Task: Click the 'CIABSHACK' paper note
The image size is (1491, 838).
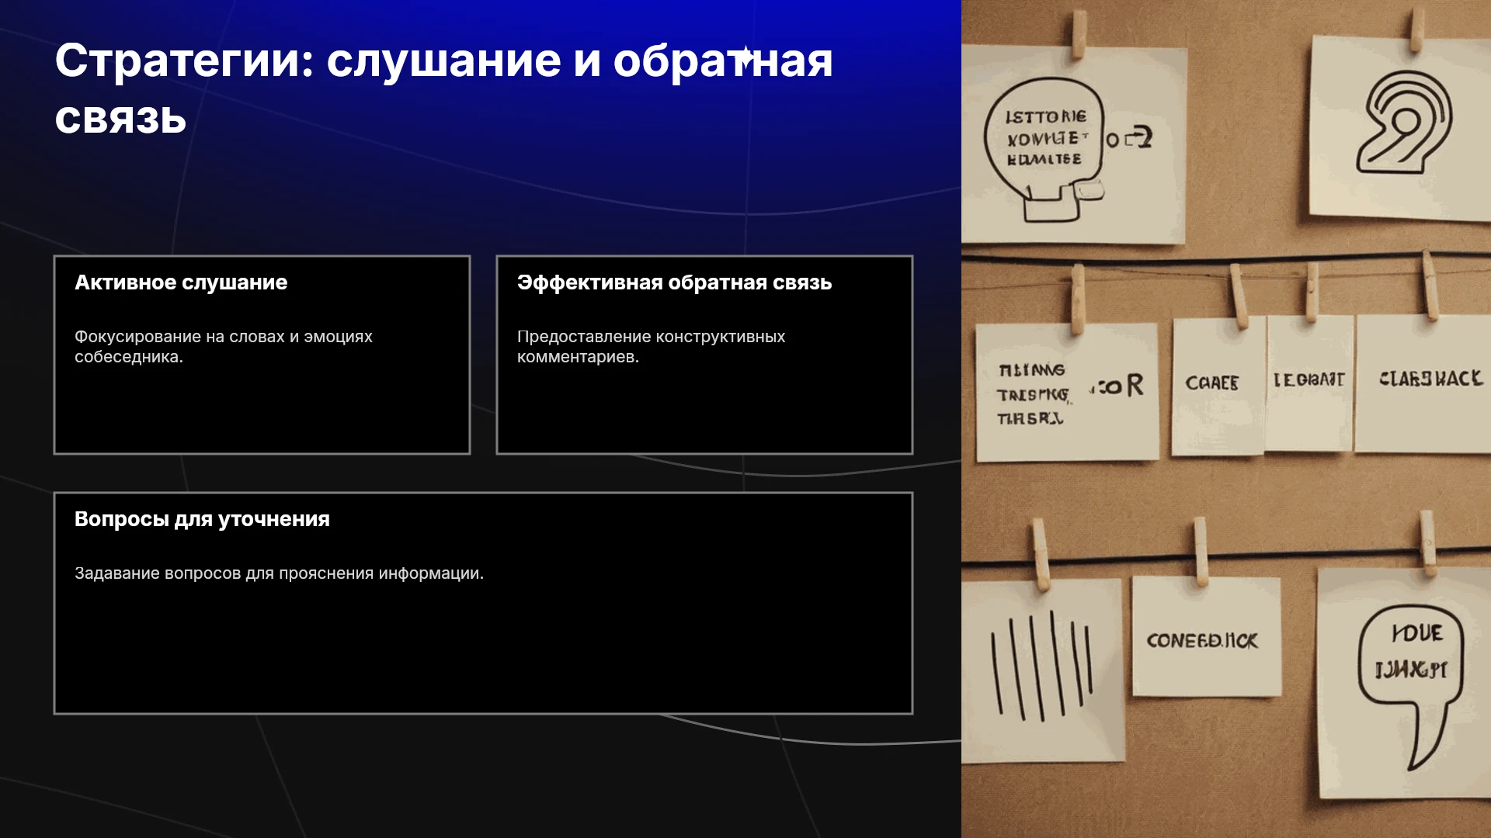Action: pyautogui.click(x=1423, y=383)
